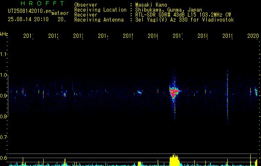This screenshot has height=166, width=261.
Task: Click location text Shibukawa, Gunma, Japan
Action: (x=168, y=10)
